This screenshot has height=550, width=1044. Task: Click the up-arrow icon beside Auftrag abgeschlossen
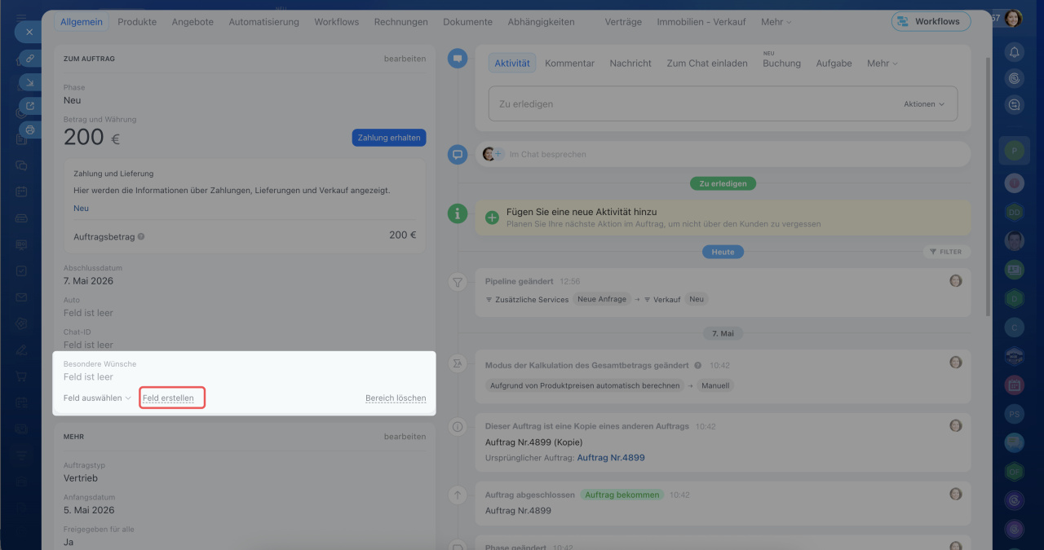coord(458,495)
